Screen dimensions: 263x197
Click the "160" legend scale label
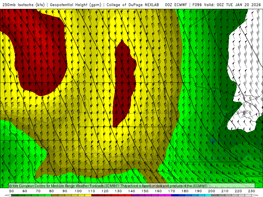[158, 191]
